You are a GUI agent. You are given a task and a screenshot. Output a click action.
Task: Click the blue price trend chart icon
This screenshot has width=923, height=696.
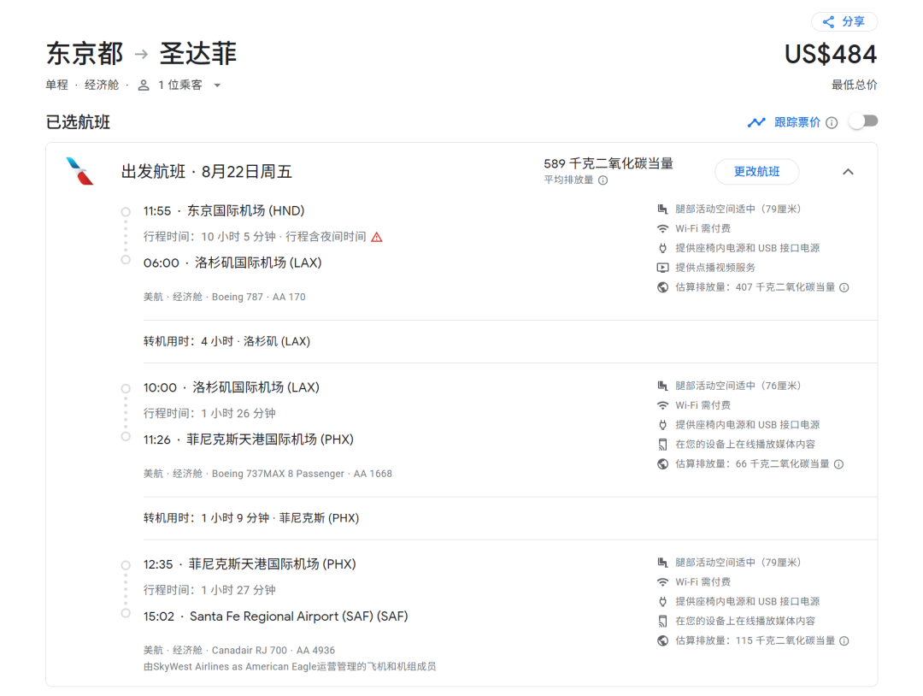coord(756,122)
